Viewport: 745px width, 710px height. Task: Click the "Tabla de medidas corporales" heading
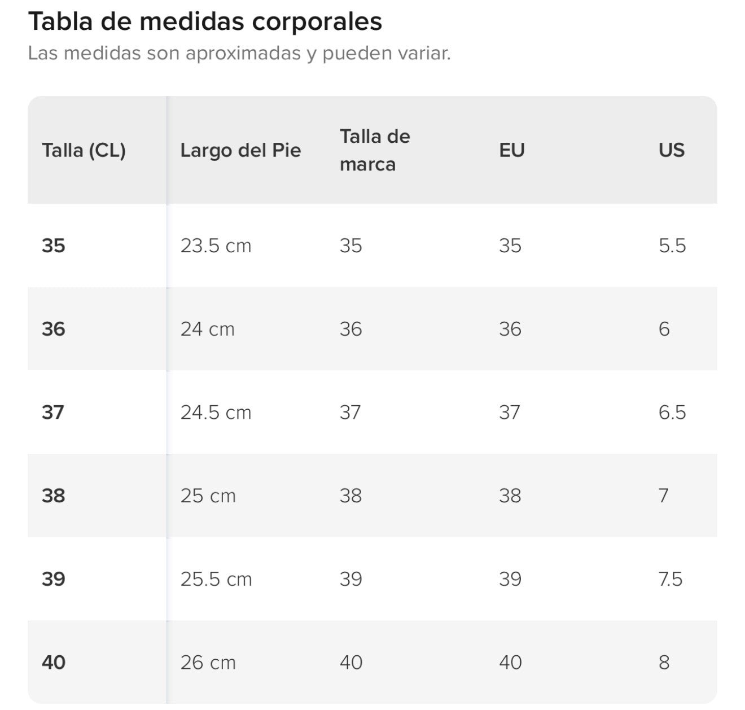pyautogui.click(x=205, y=22)
